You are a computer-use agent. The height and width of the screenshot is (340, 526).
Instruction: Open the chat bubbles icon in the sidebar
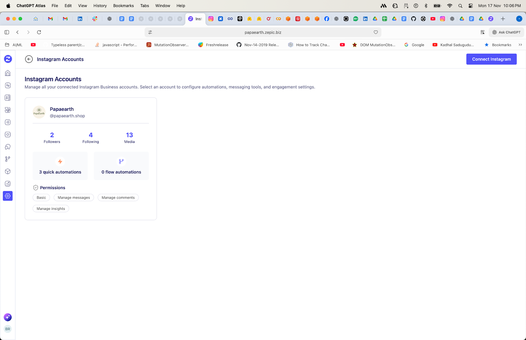[8, 147]
